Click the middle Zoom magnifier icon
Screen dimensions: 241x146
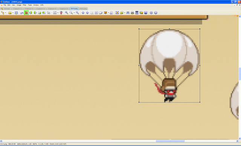pos(71,13)
